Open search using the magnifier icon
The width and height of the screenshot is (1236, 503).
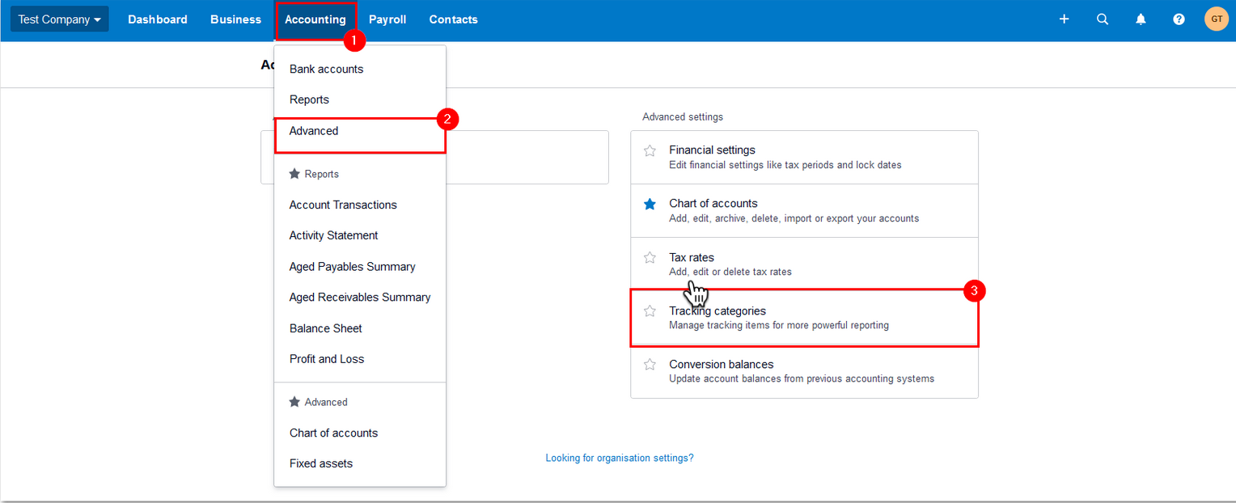click(x=1102, y=19)
